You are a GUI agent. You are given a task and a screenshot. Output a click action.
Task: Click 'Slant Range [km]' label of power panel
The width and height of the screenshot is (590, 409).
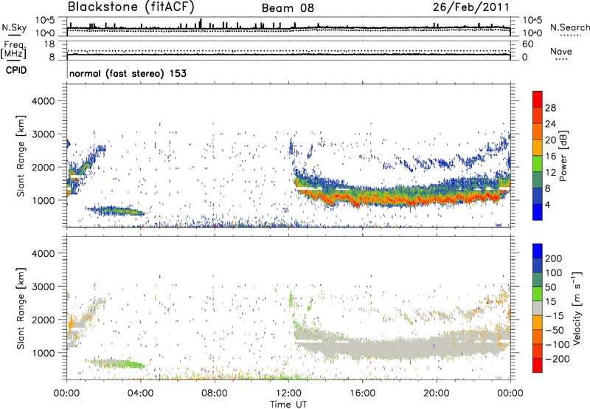click(x=21, y=156)
